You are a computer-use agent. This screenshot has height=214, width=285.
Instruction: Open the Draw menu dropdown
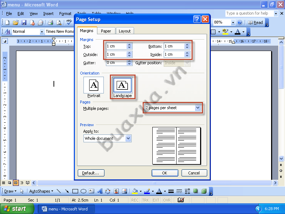point(10,191)
